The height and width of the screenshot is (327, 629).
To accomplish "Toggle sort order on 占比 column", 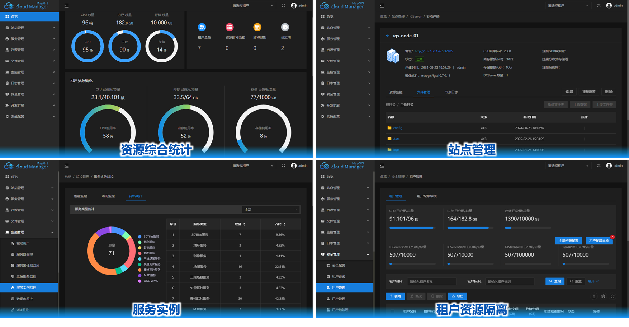I will point(284,224).
